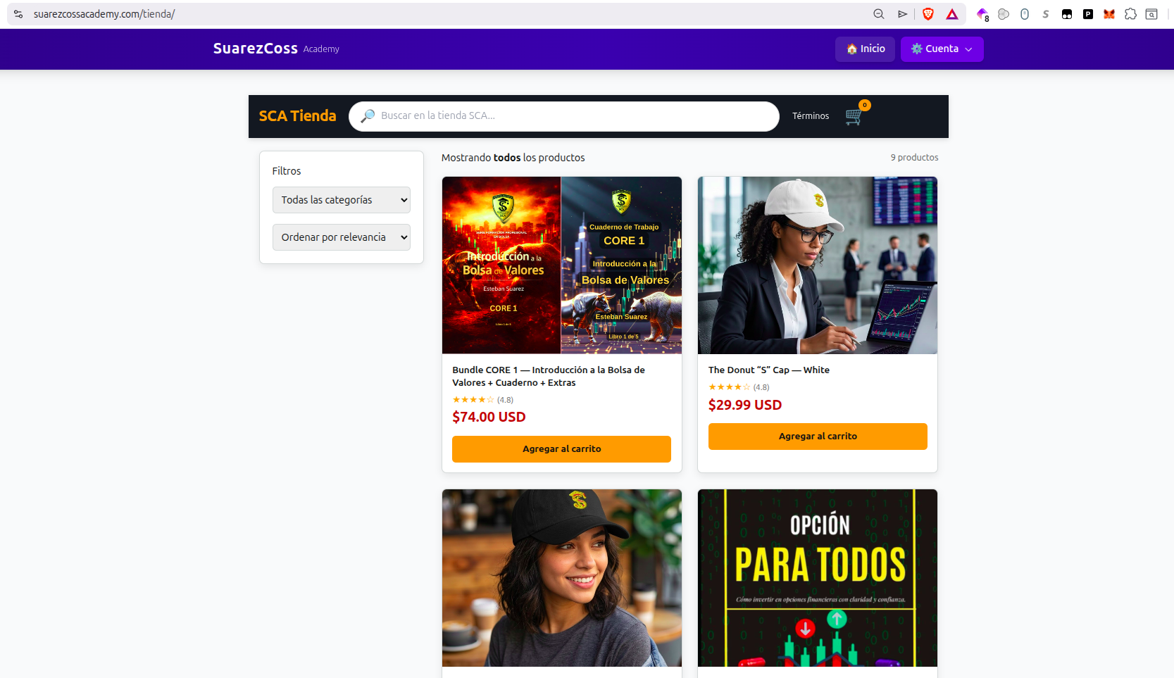The width and height of the screenshot is (1174, 678).
Task: Click the zoom magnifier in the address bar
Action: click(x=878, y=13)
